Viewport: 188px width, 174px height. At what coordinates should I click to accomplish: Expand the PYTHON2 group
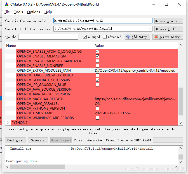point(8,122)
